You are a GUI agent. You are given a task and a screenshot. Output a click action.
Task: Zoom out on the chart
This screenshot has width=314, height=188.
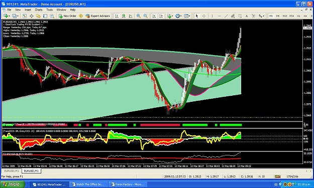(145, 16)
